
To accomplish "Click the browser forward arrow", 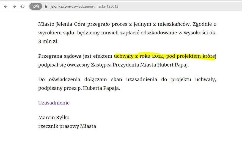I will (x=14, y=6).
